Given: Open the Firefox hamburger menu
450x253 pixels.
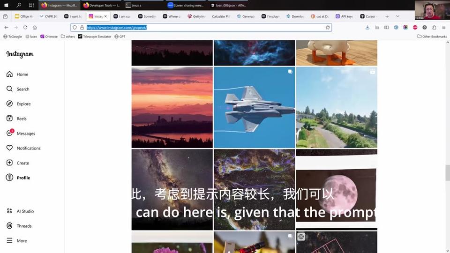Looking at the screenshot, I should coord(444,28).
